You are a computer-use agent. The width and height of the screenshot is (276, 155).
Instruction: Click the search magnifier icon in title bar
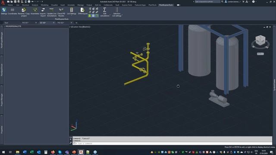(x=223, y=2)
